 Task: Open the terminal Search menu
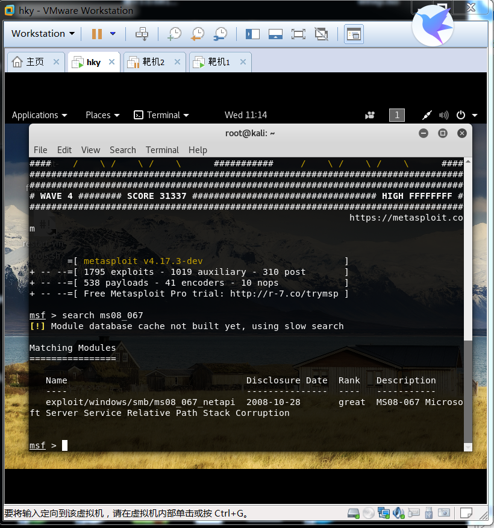pyautogui.click(x=123, y=150)
